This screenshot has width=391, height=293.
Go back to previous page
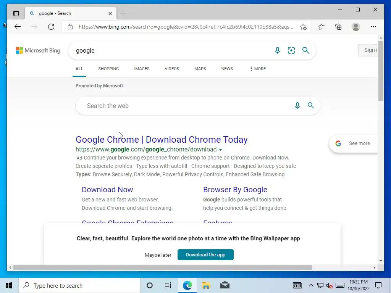(18, 27)
